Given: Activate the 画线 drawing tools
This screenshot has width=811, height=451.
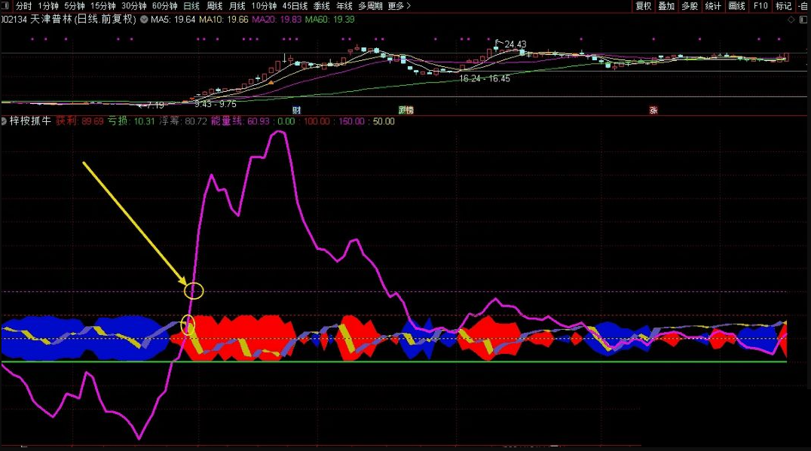Looking at the screenshot, I should tap(736, 6).
